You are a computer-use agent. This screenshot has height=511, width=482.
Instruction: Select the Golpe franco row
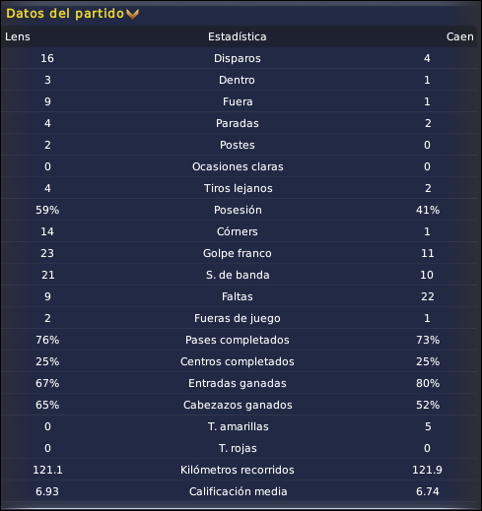coord(239,253)
